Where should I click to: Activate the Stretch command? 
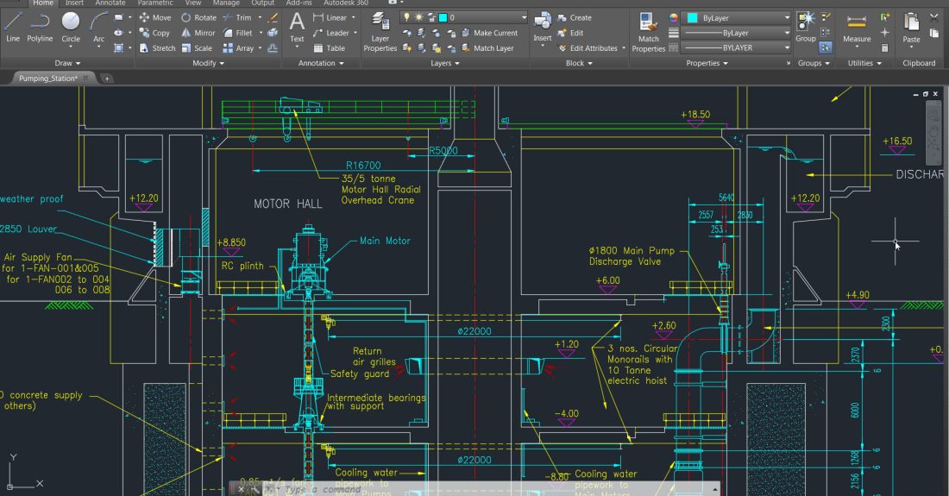coord(157,47)
